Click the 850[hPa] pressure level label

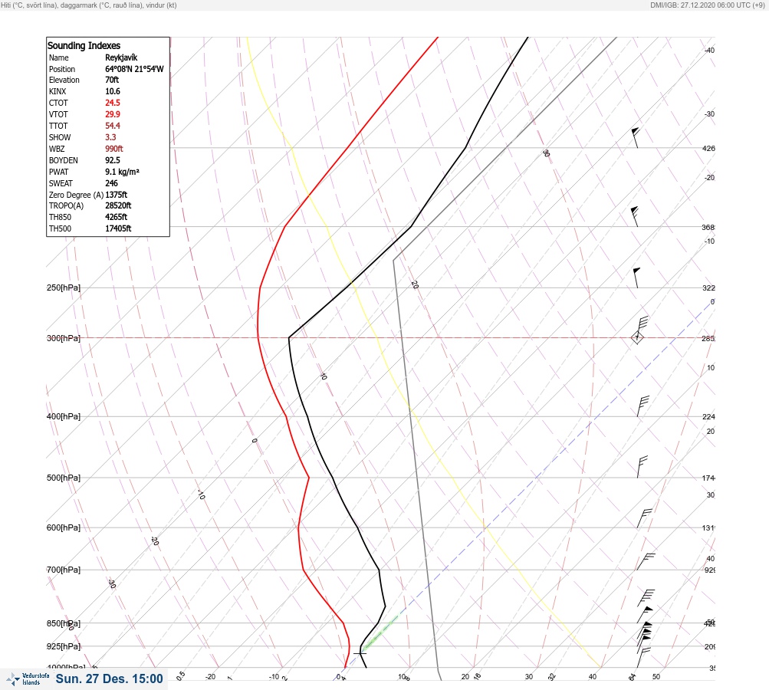(x=64, y=624)
